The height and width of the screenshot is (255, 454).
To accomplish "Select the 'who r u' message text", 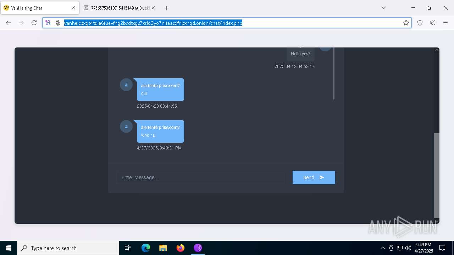I will tap(148, 135).
